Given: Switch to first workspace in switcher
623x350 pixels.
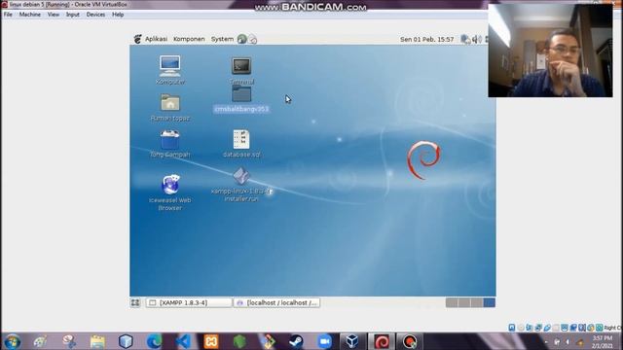Looking at the screenshot, I should tap(452, 302).
